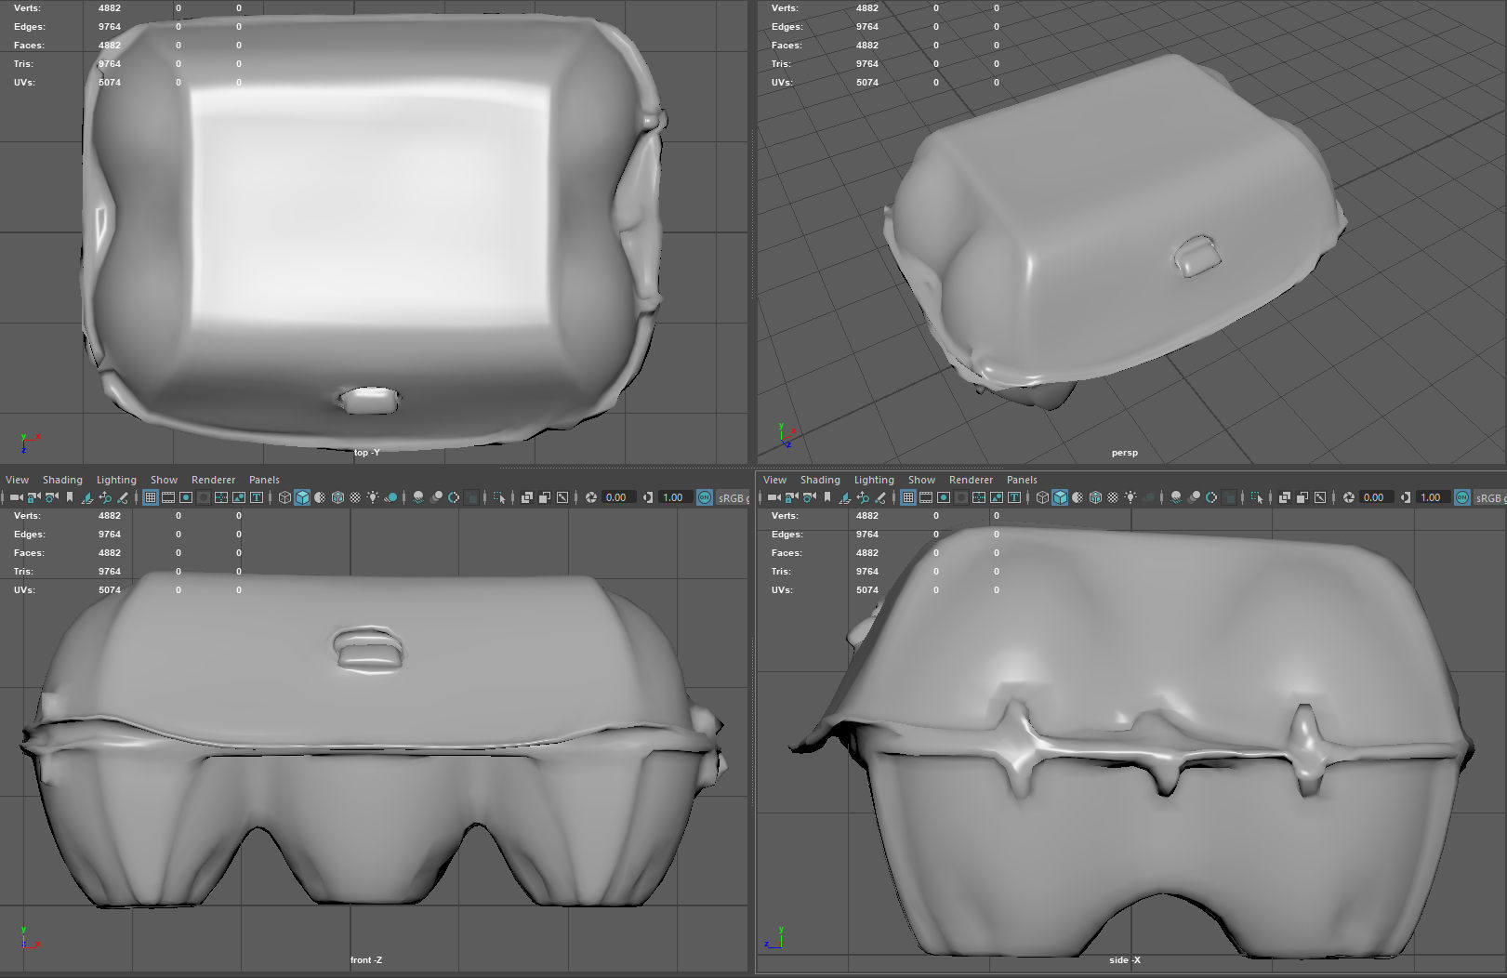
Task: Click Isolate Select icon in side view toolbar
Action: [x=1257, y=497]
